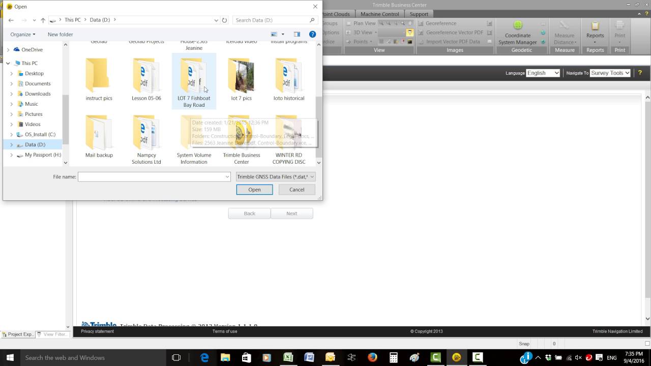
Task: Click the Windows Start button
Action: [x=10, y=357]
